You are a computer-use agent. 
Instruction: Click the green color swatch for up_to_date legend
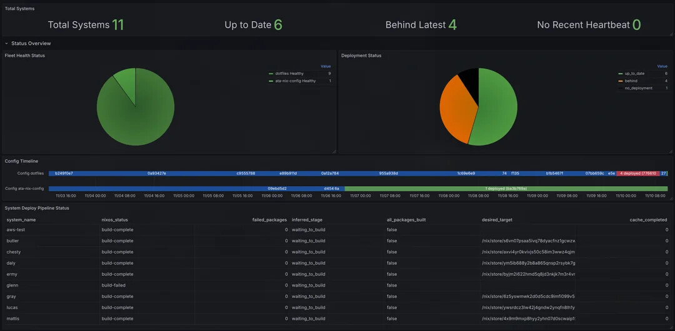[621, 74]
